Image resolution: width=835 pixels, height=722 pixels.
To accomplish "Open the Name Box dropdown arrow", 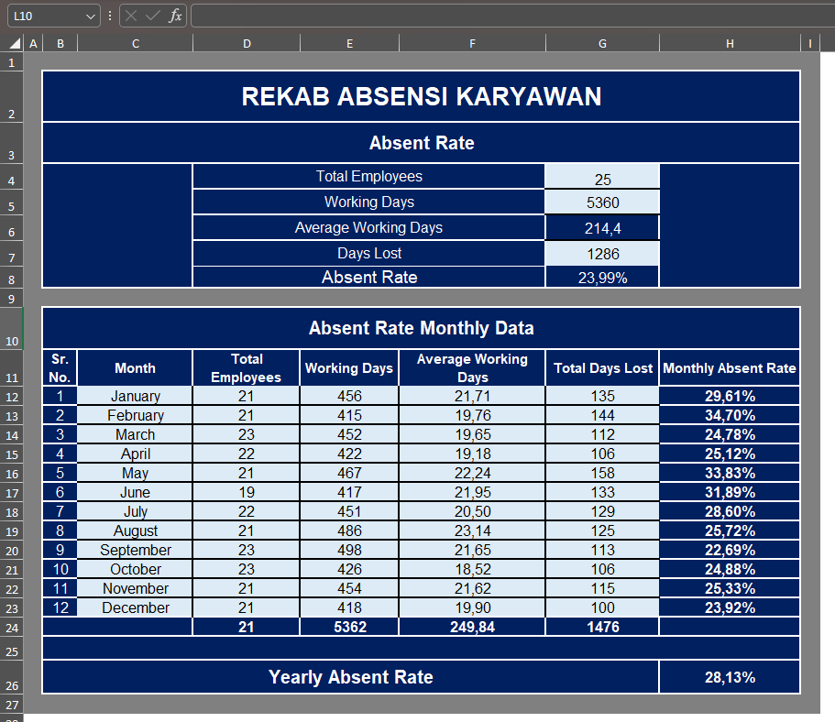I will (91, 16).
